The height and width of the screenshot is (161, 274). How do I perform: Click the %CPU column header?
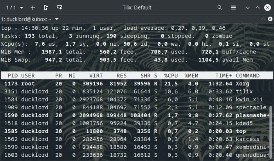tap(171, 76)
